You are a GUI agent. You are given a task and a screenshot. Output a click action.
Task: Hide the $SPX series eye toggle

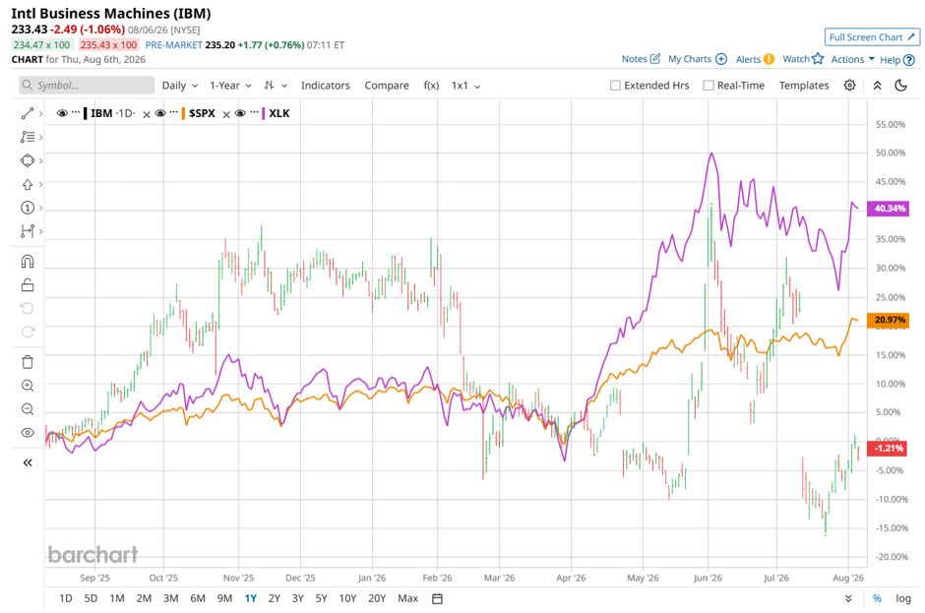point(160,113)
